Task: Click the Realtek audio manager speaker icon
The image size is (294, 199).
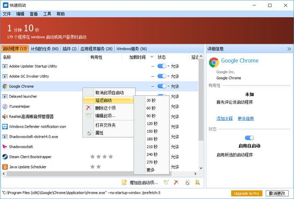Action: click(5, 116)
